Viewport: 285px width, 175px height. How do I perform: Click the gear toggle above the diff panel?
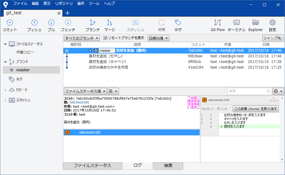(278, 91)
